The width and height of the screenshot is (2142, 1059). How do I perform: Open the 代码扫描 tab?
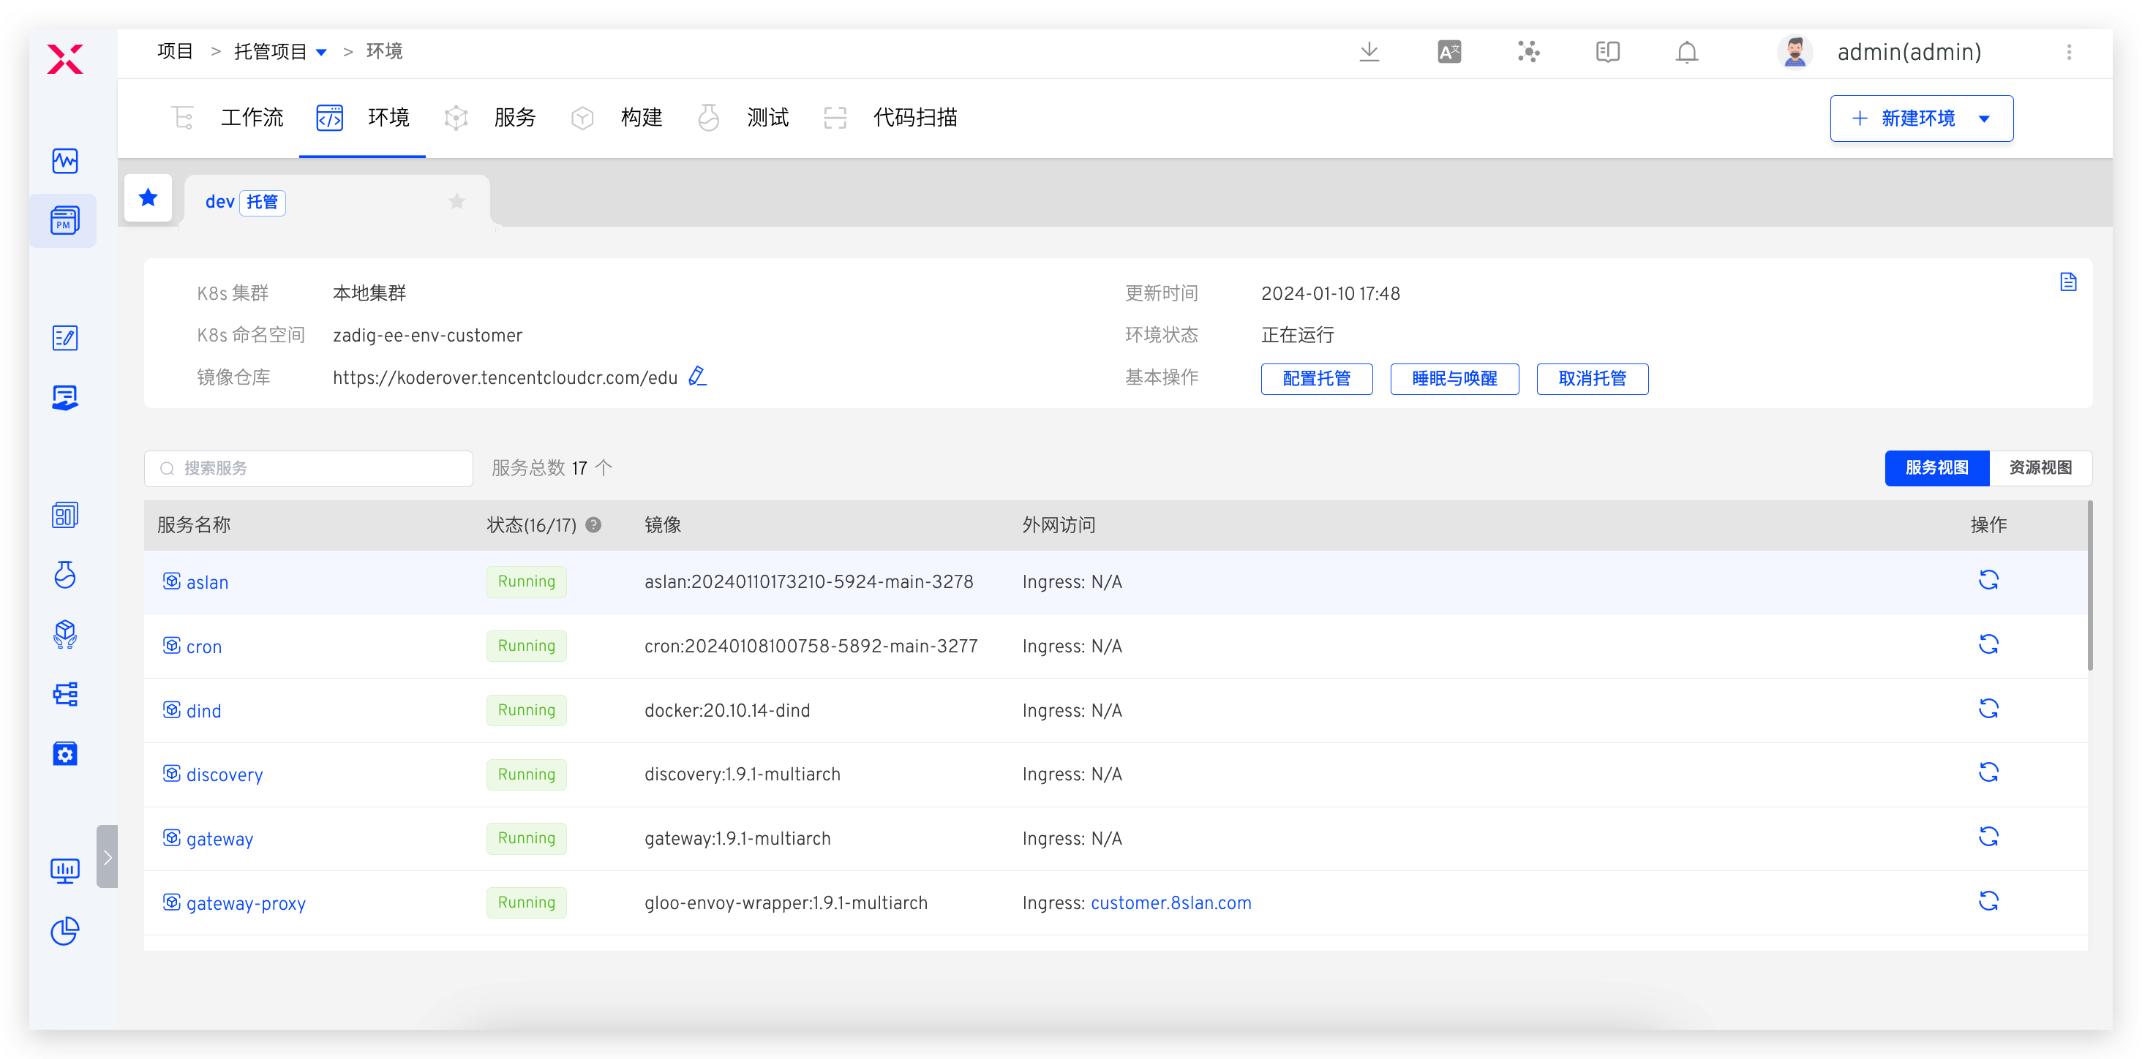click(915, 117)
